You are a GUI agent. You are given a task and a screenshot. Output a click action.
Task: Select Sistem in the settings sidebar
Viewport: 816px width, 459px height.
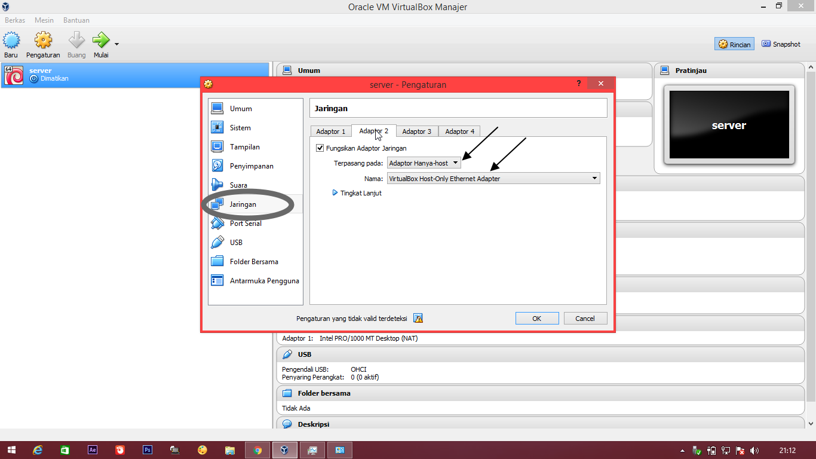point(255,128)
